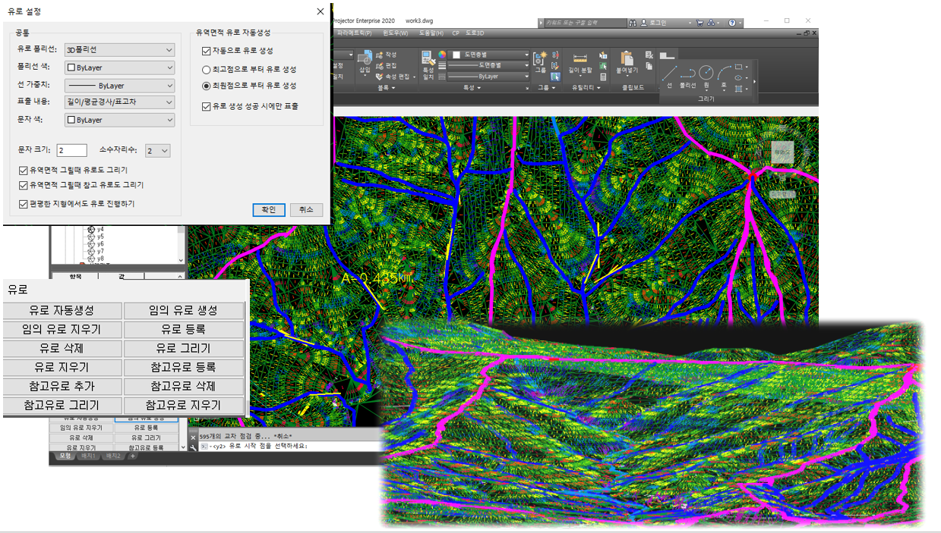Click the 편집 (block edit) icon
The image size is (941, 533).
click(x=379, y=65)
